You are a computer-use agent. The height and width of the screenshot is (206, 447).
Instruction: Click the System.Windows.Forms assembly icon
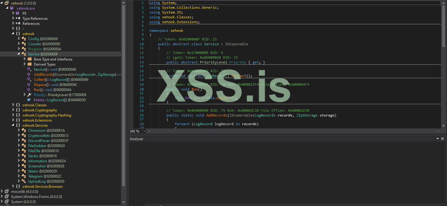click(x=7, y=197)
